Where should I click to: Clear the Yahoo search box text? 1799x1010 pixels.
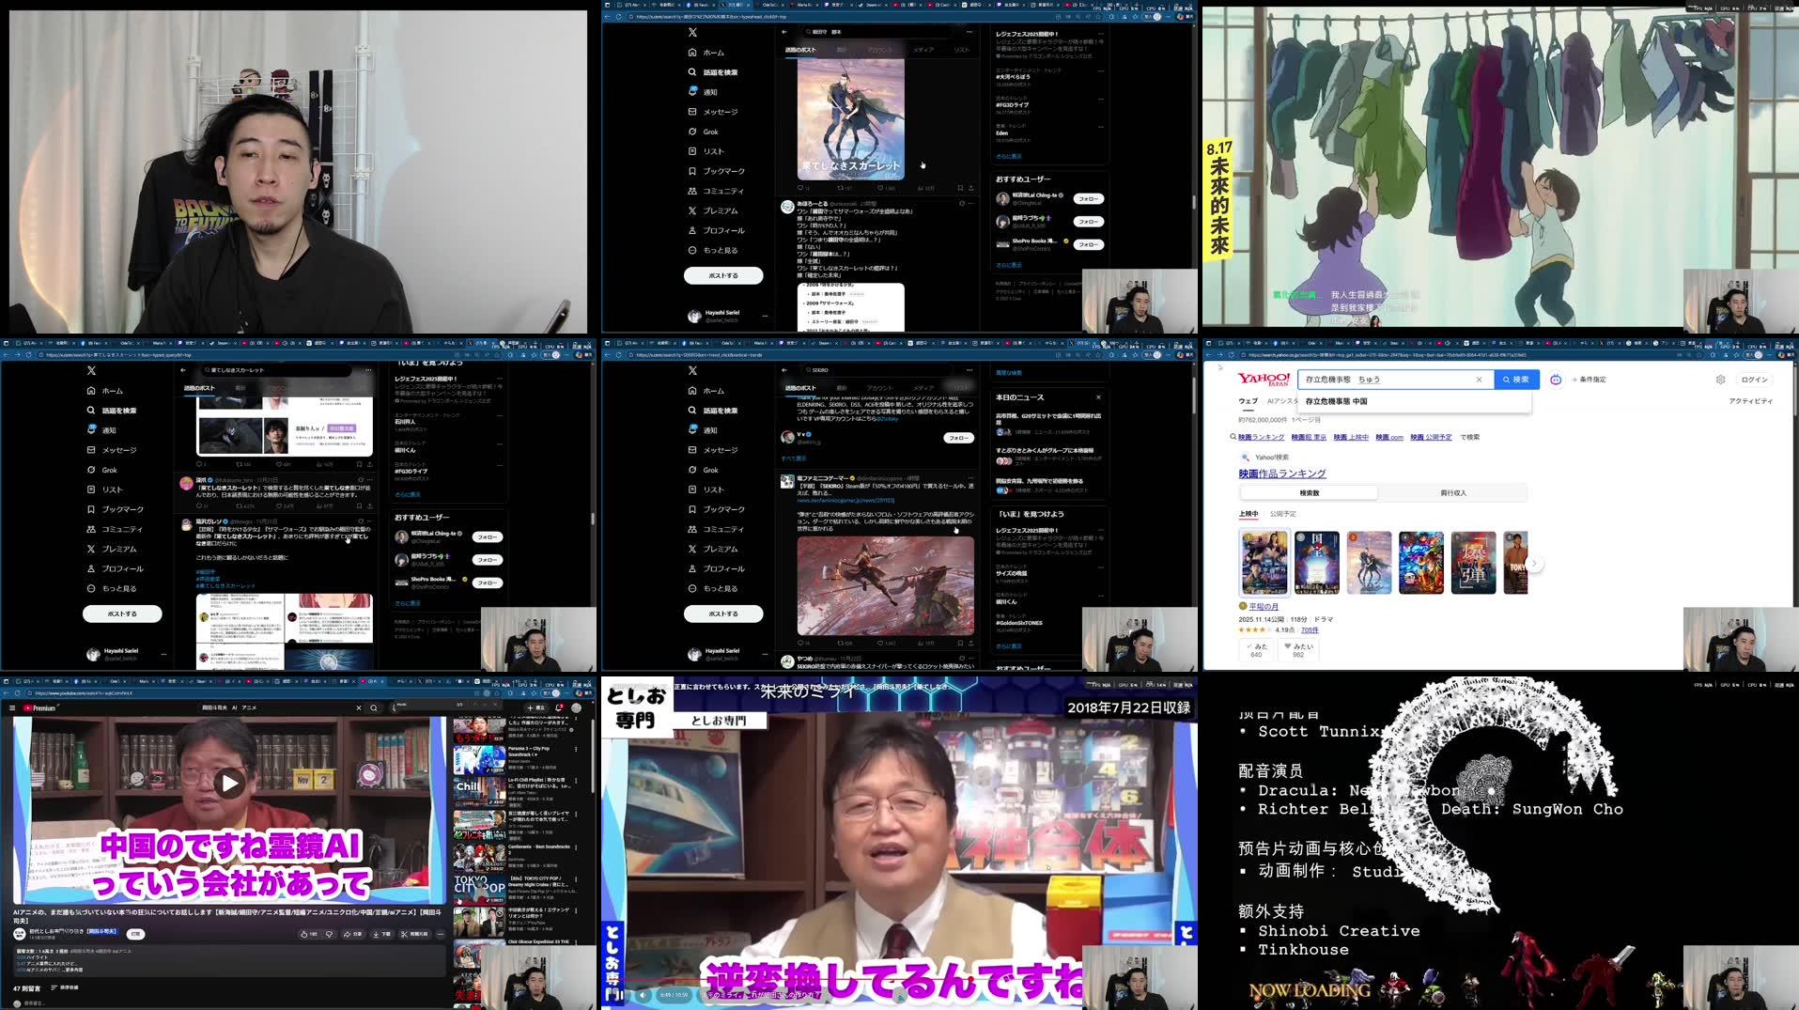tap(1479, 380)
